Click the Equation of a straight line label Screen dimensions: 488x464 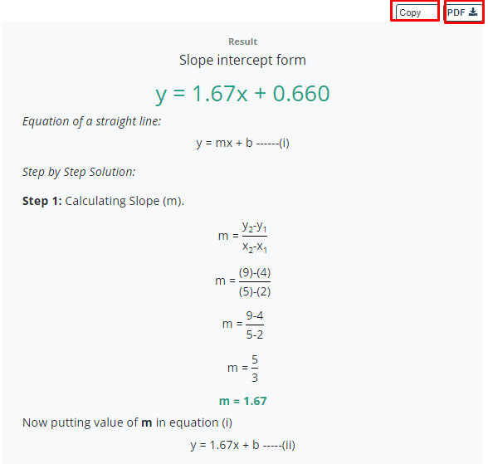point(92,121)
